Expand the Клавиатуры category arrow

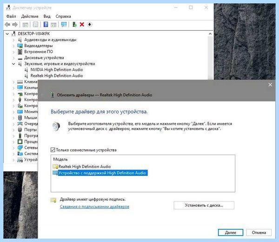click(13, 82)
